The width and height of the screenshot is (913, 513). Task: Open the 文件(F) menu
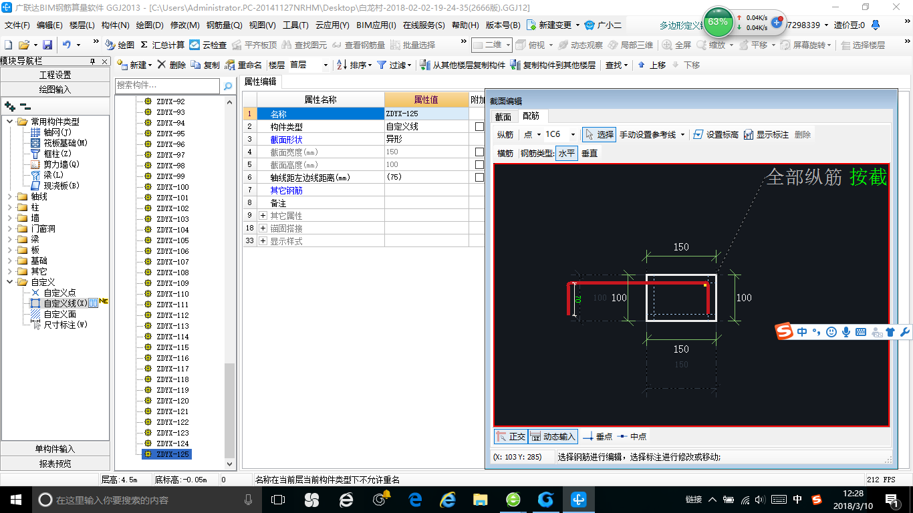click(17, 25)
